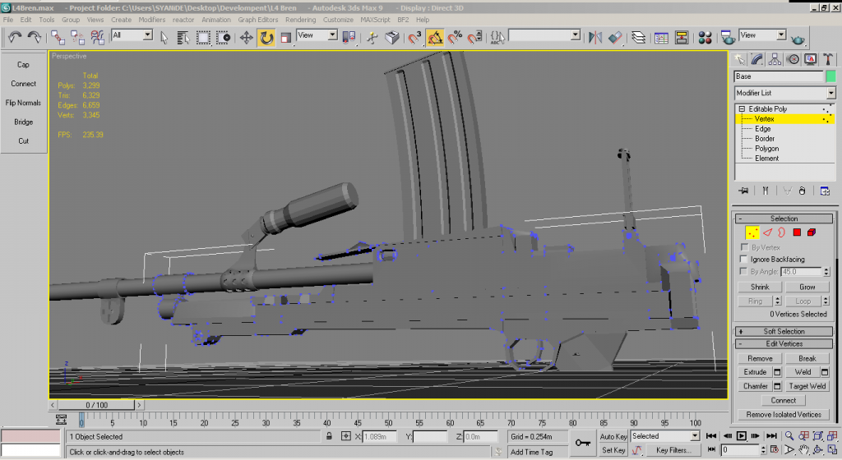842x460 pixels.
Task: Switch to Polygon sub-object selection icon
Action: pos(797,232)
